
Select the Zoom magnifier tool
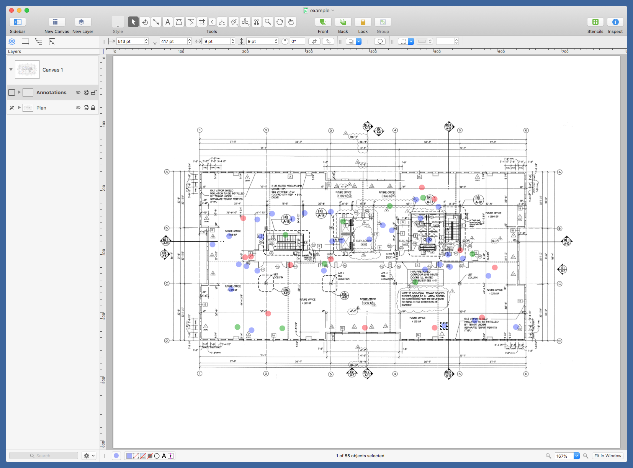tap(268, 22)
